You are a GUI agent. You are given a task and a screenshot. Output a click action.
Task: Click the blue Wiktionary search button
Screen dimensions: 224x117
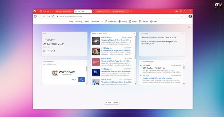[x=82, y=80]
